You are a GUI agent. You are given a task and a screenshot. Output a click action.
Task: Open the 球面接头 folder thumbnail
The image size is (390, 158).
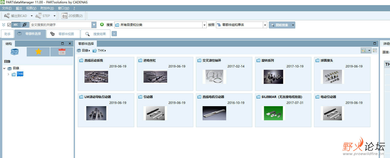pos(332,77)
